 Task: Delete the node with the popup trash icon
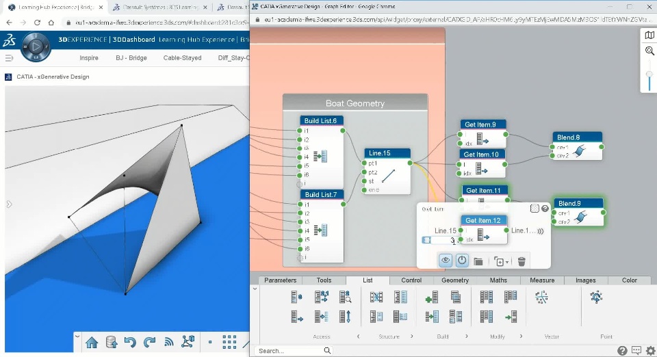pos(521,261)
